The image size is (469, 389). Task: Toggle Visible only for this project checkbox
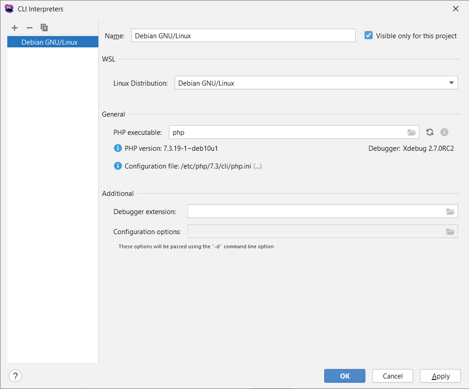pyautogui.click(x=368, y=36)
